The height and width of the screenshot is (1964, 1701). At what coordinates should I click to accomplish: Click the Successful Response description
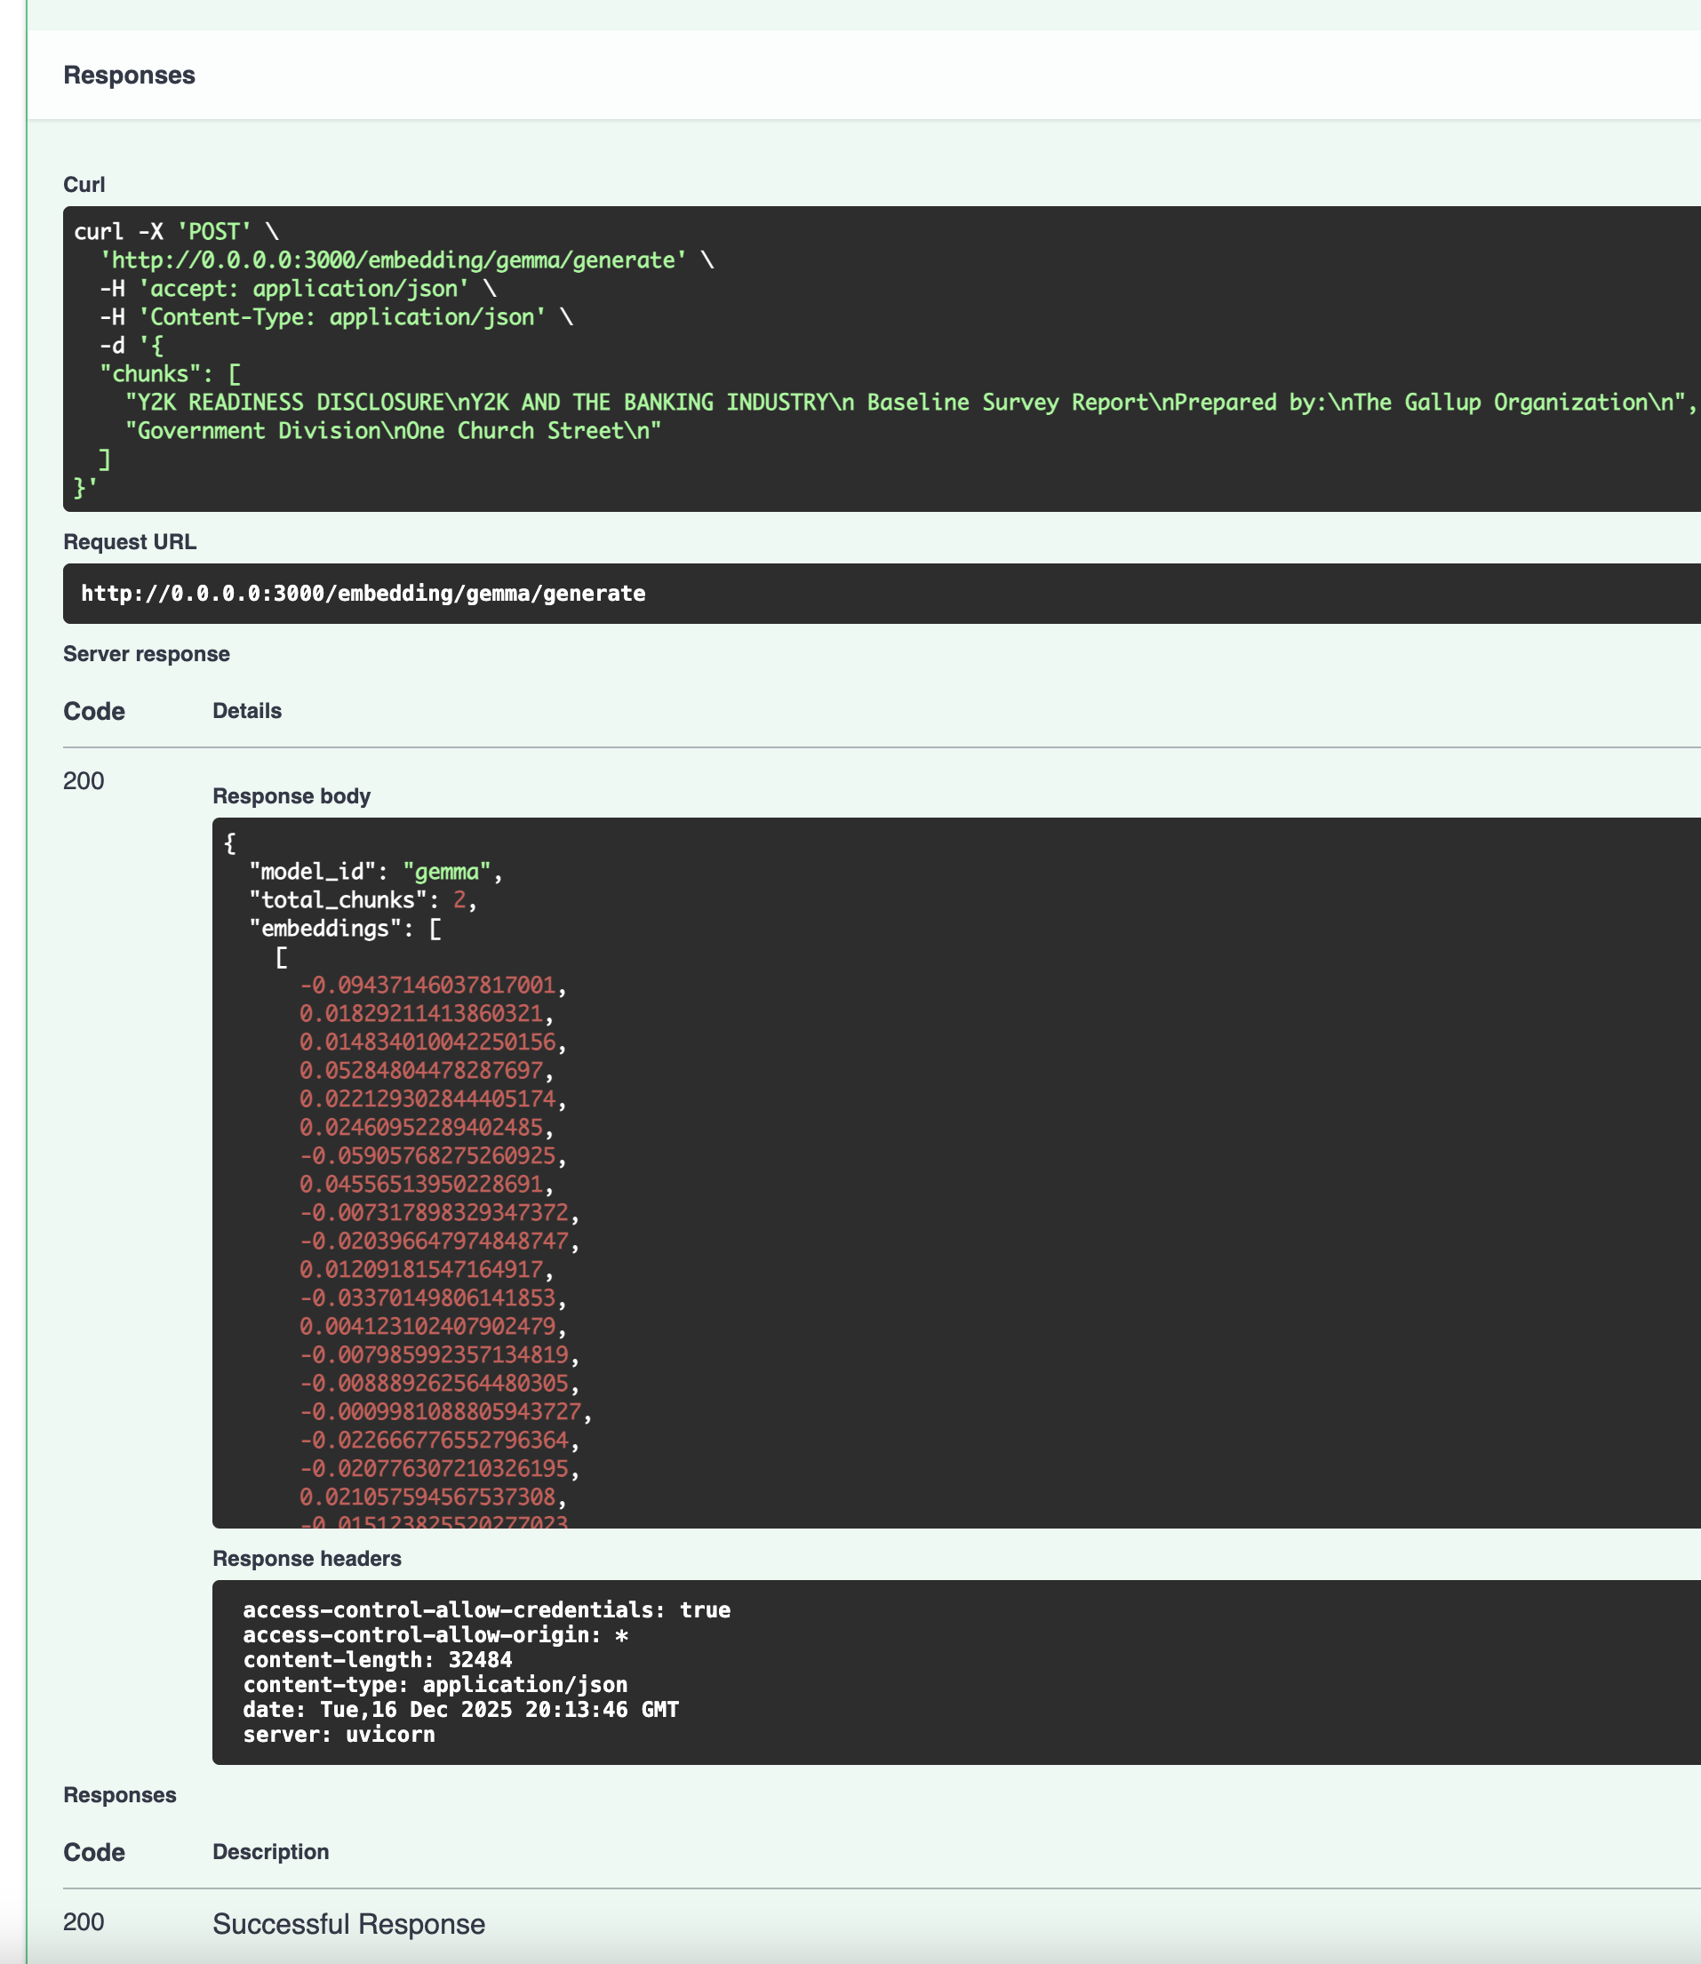tap(348, 1924)
